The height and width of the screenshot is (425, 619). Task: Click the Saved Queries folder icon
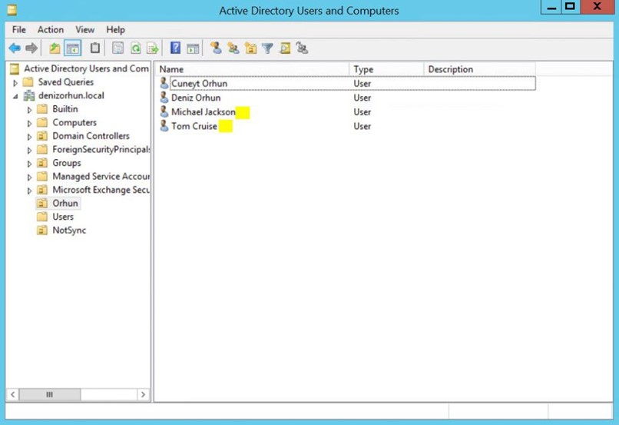coord(28,82)
